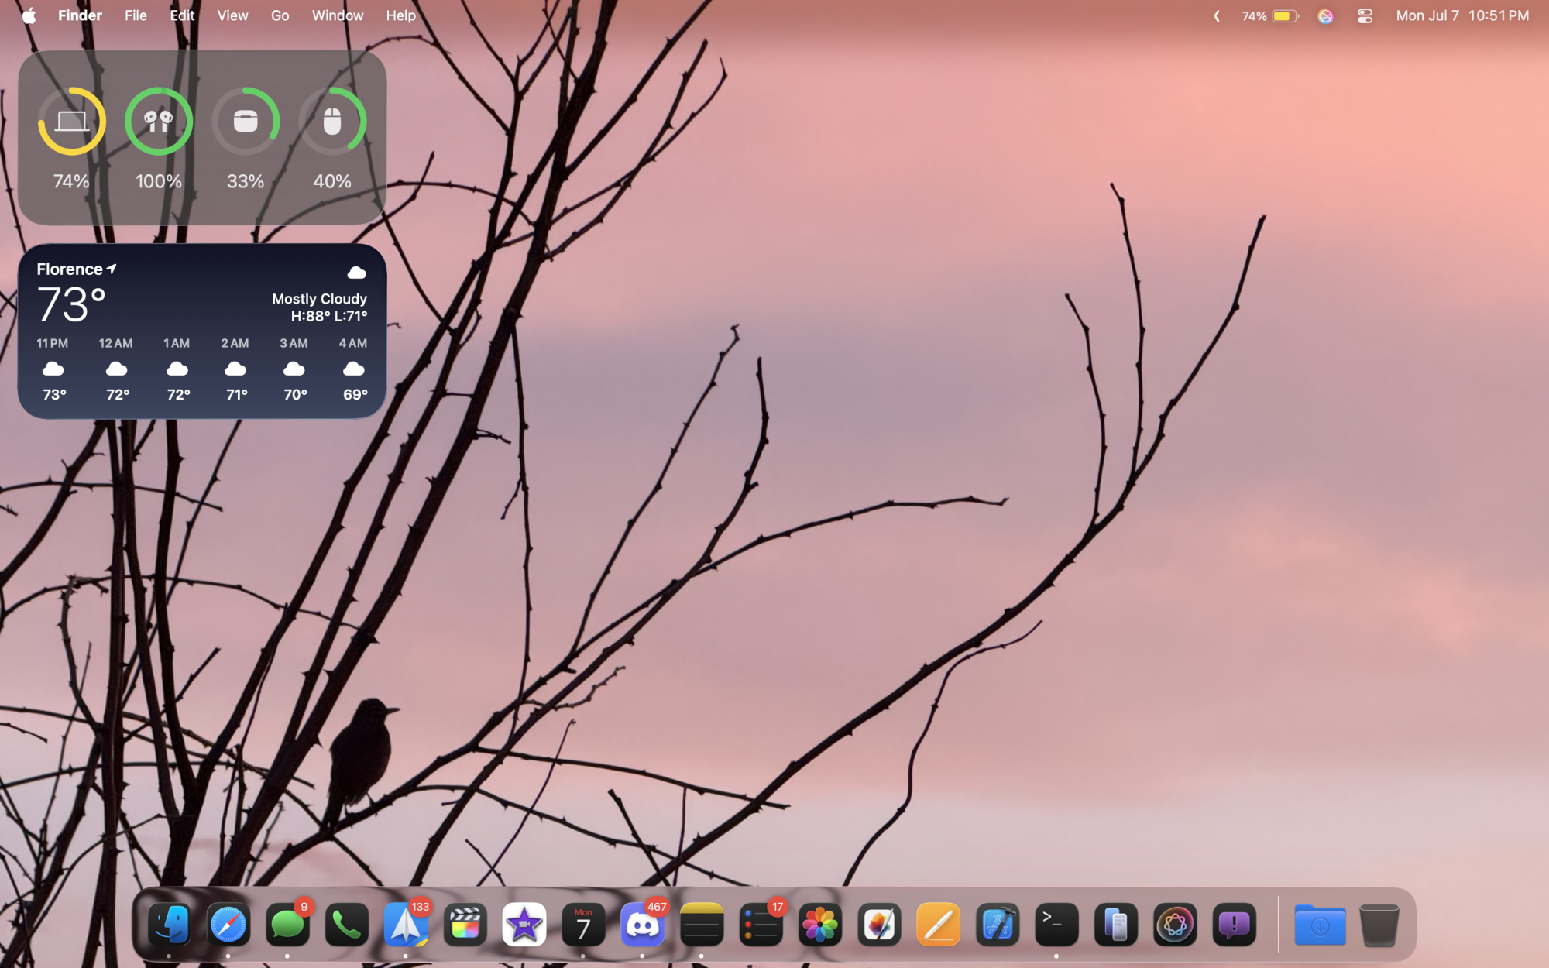The height and width of the screenshot is (968, 1549).
Task: Open the File menu
Action: (136, 15)
